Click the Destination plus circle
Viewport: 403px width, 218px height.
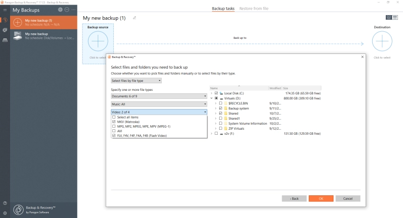(382, 41)
